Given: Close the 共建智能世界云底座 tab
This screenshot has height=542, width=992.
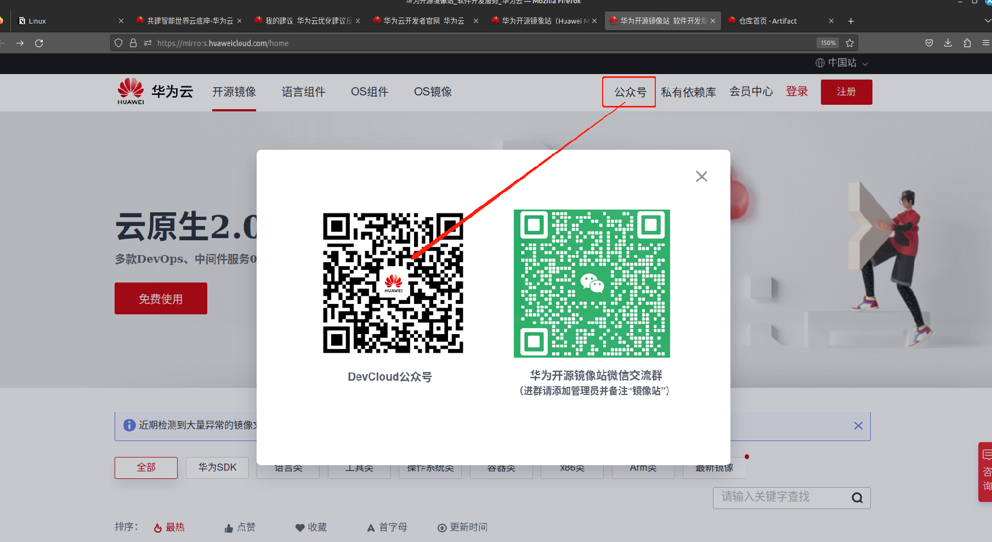Looking at the screenshot, I should [239, 21].
